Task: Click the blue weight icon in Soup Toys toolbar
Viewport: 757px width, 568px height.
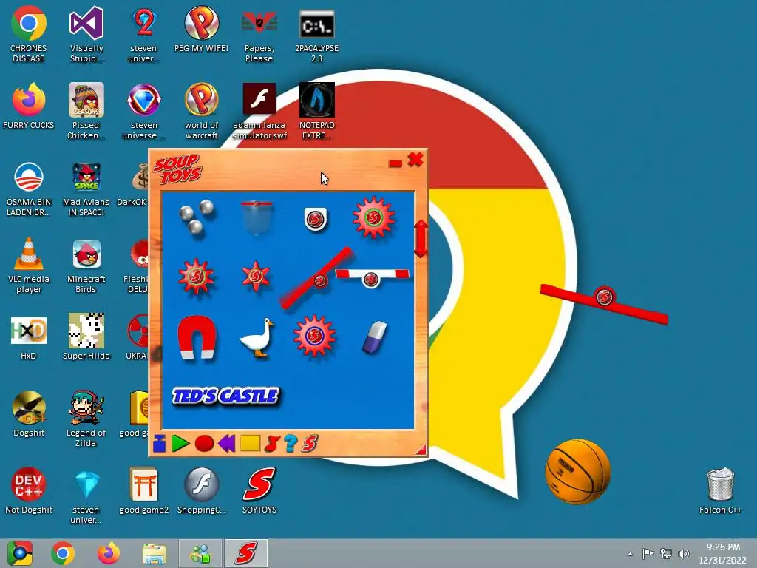Action: point(160,444)
